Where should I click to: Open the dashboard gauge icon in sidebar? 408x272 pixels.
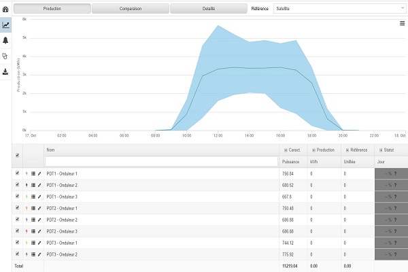pyautogui.click(x=5, y=10)
